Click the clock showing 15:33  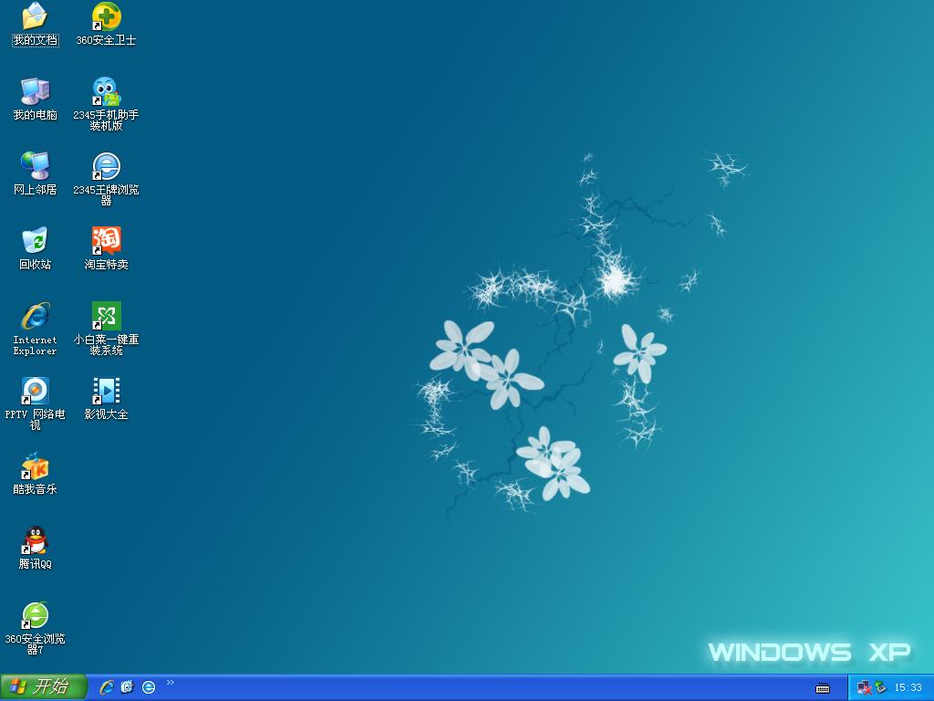click(x=901, y=687)
